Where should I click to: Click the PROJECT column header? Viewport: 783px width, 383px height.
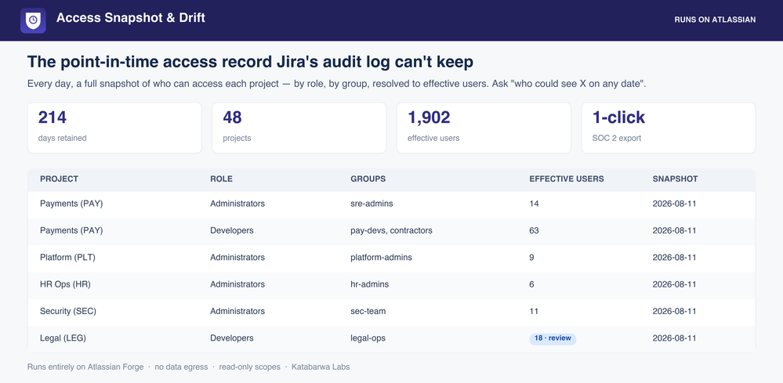(x=59, y=179)
